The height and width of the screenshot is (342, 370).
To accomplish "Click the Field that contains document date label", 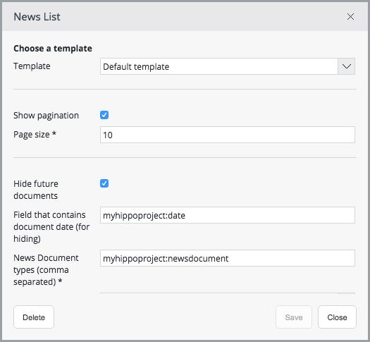I will 51,227.
